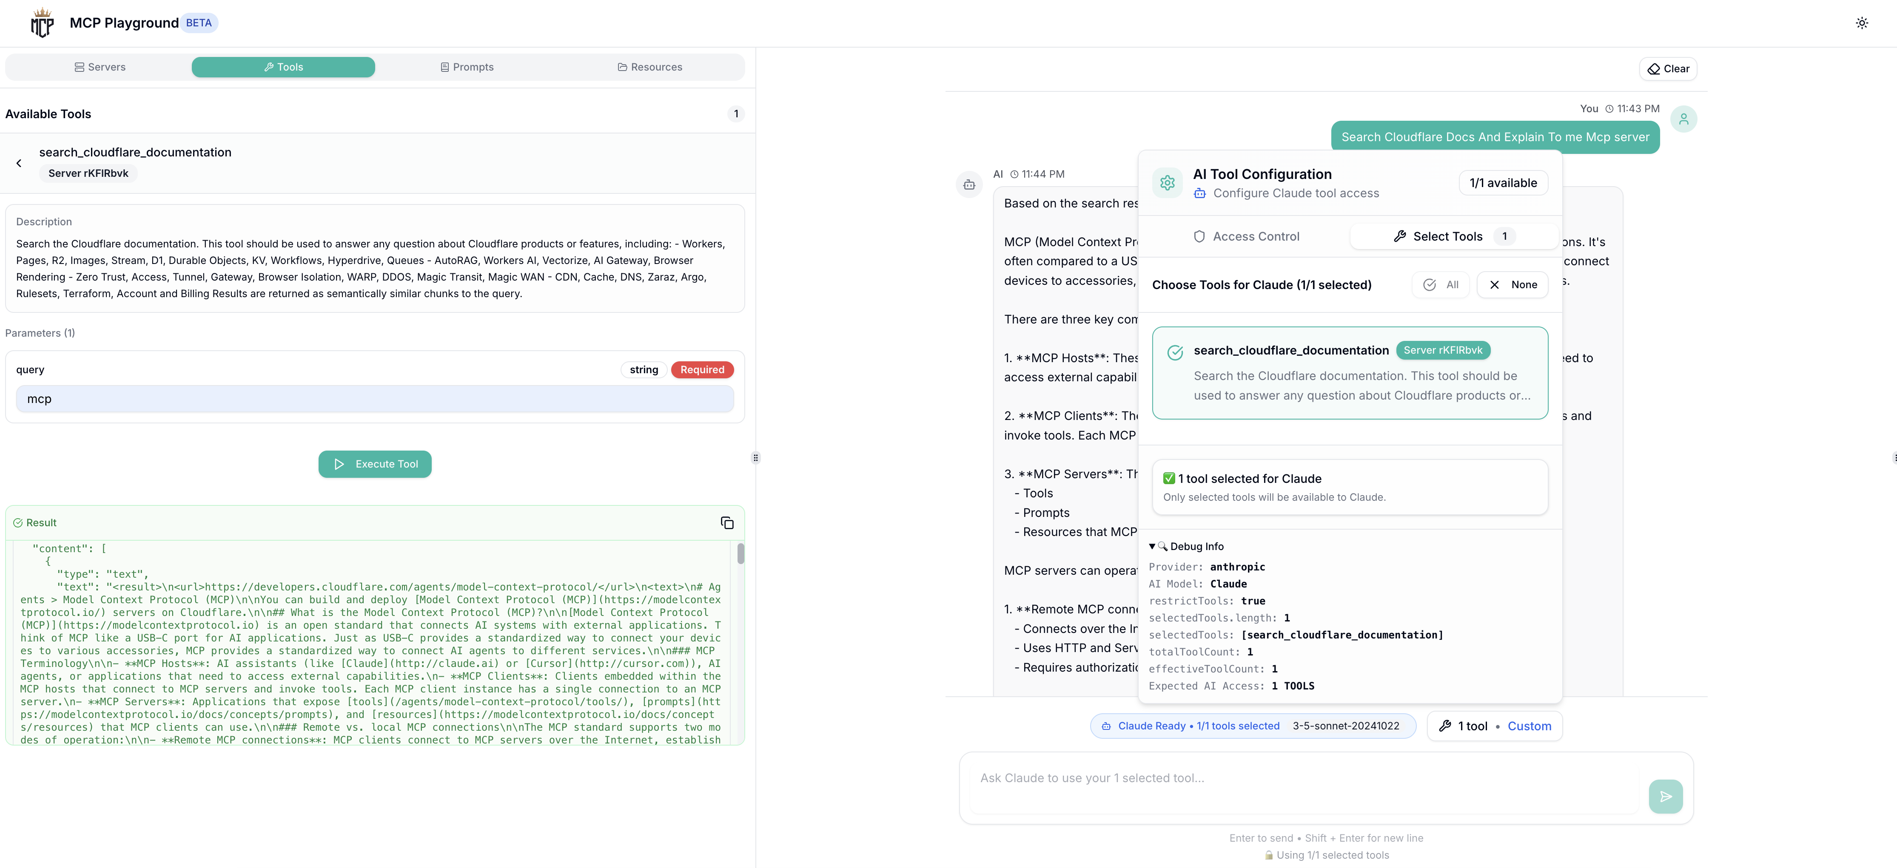
Task: Click the send message arrow button
Action: [x=1666, y=797]
